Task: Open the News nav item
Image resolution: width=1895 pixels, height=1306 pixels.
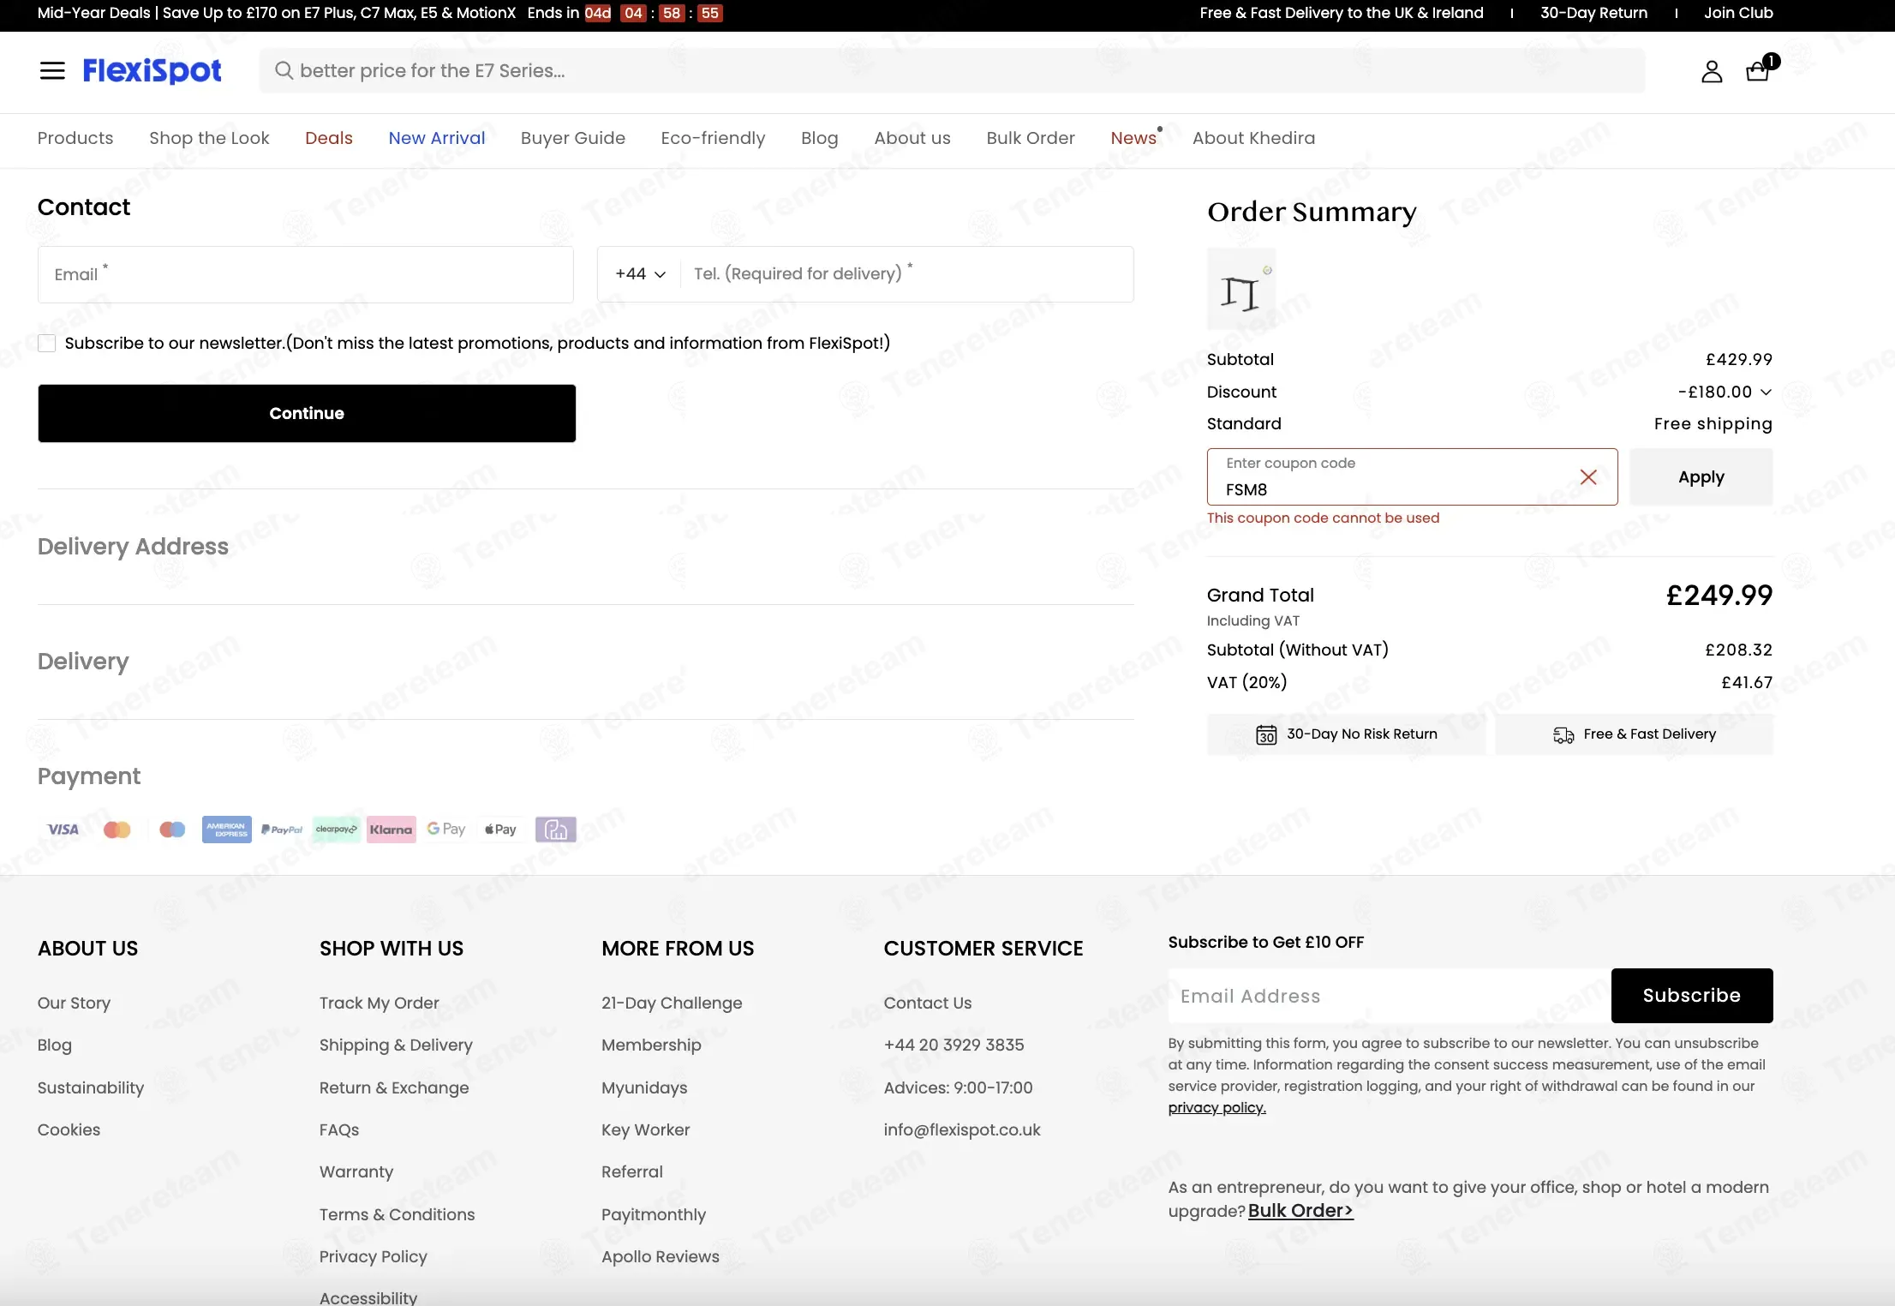Action: pos(1133,138)
